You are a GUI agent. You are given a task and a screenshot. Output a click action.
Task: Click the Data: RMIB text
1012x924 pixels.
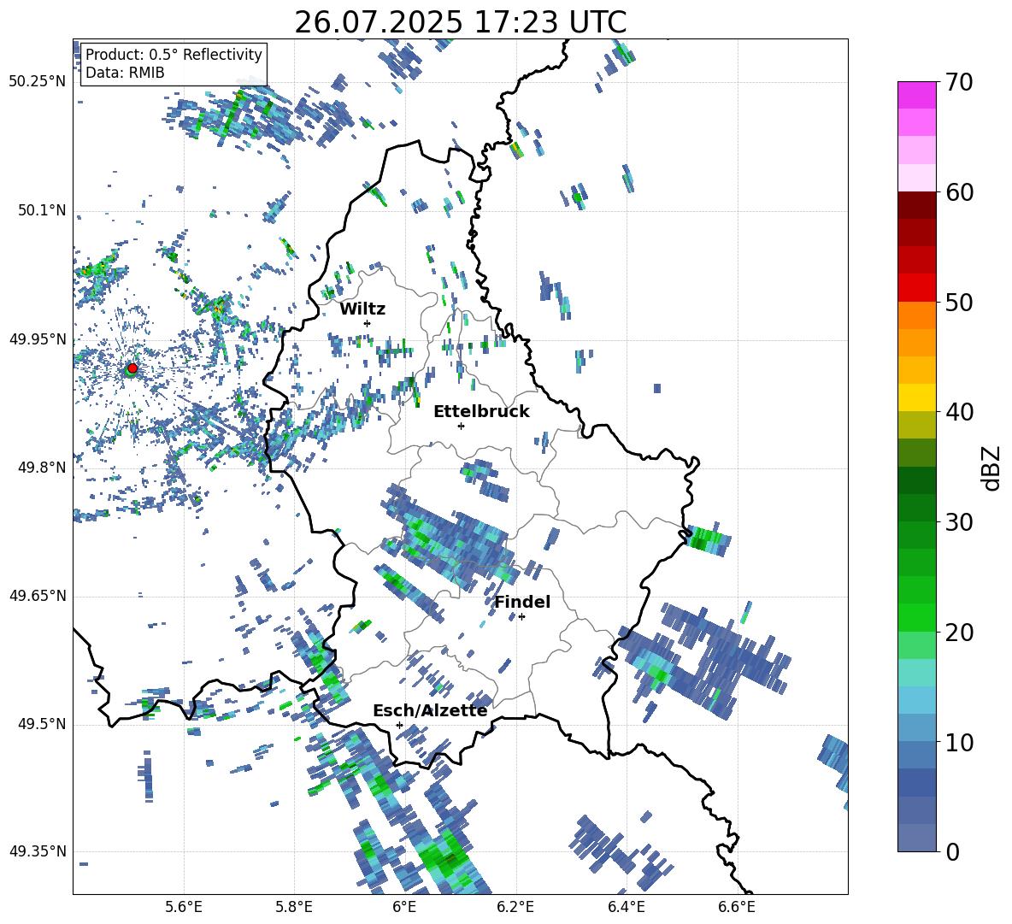[x=125, y=73]
